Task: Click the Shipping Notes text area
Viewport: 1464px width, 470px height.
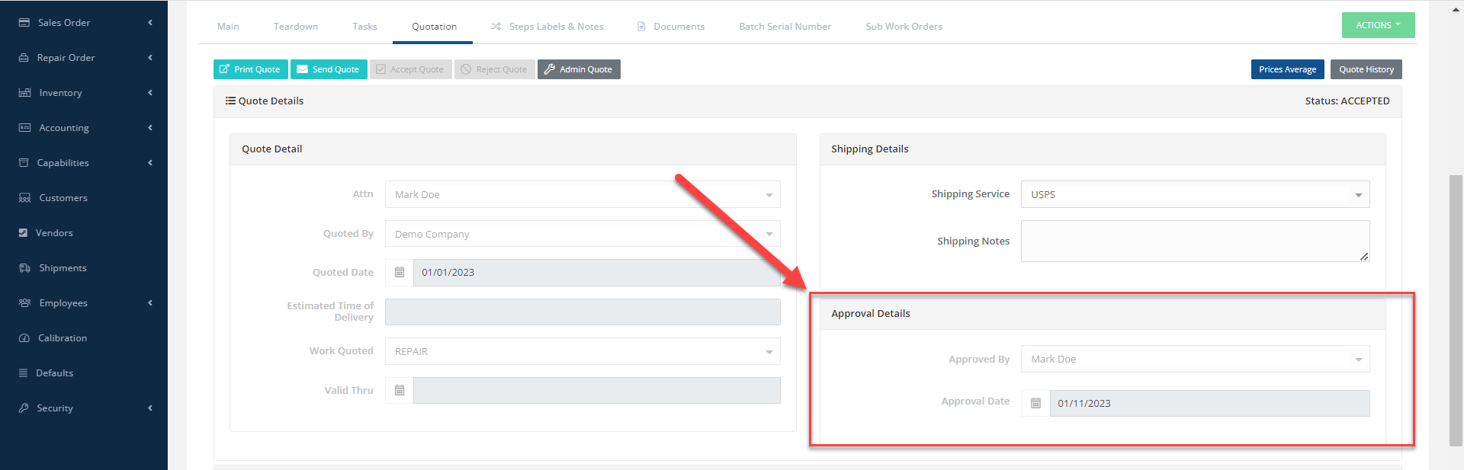Action: coord(1195,241)
